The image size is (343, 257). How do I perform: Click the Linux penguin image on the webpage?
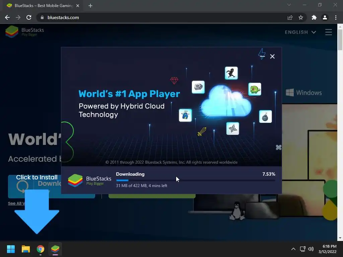pyautogui.click(x=237, y=211)
